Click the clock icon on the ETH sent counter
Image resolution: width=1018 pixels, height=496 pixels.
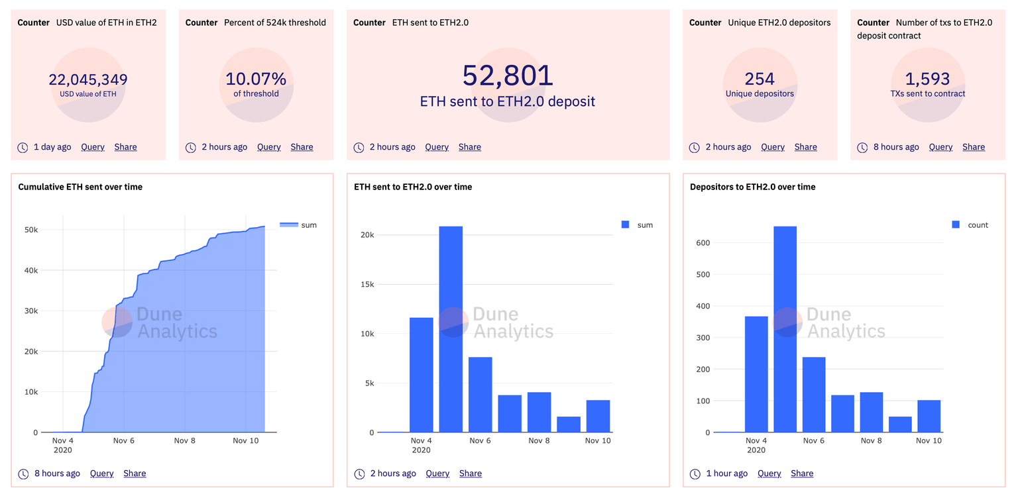tap(359, 147)
